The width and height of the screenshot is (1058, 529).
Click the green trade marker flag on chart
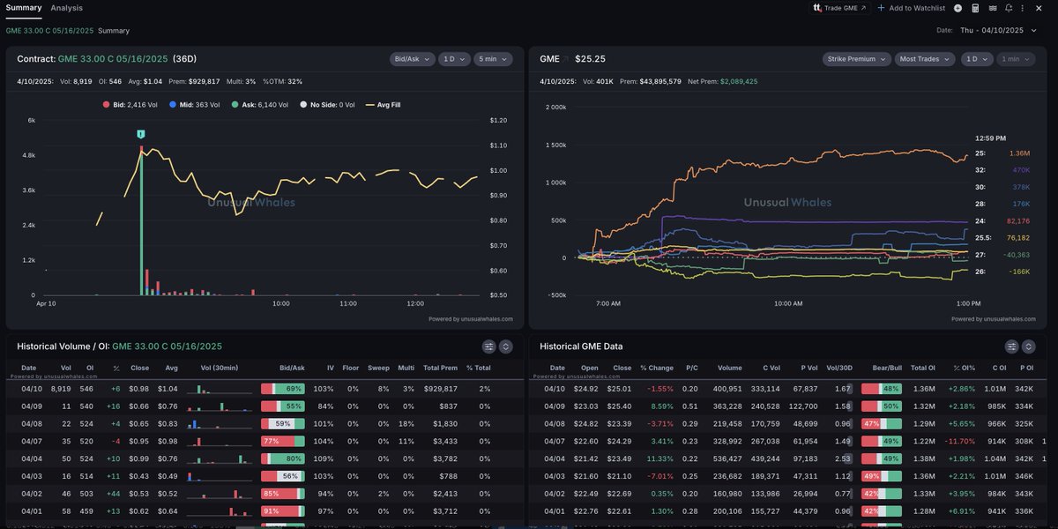pos(140,134)
